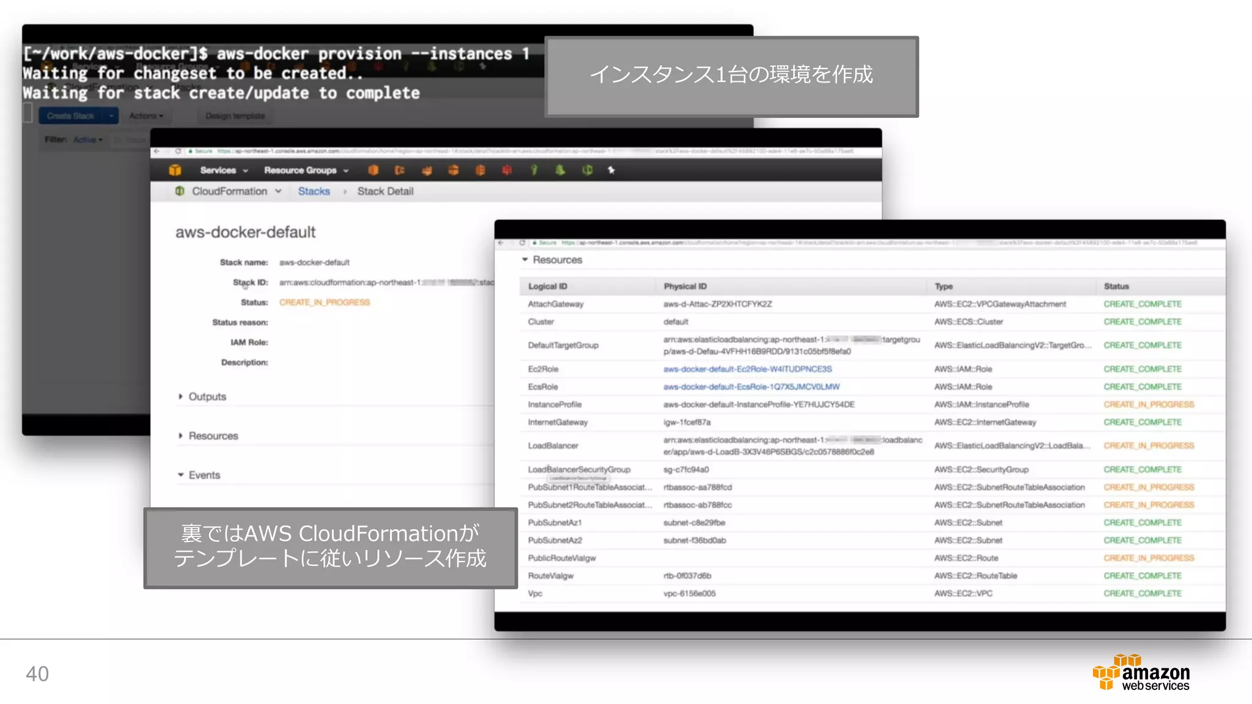Select the LoadBalancer logical ID
The width and height of the screenshot is (1252, 704).
[553, 446]
